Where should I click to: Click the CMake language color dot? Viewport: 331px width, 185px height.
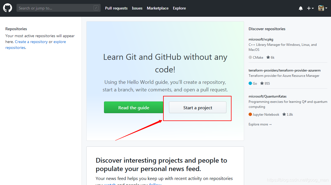[250, 57]
